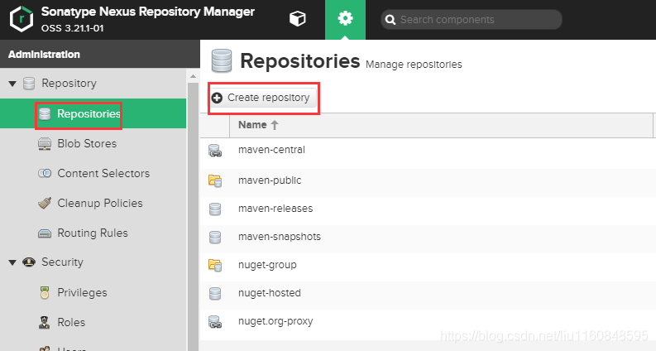This screenshot has height=351, width=656.
Task: Click the maven-releases hosted icon
Action: pos(215,209)
